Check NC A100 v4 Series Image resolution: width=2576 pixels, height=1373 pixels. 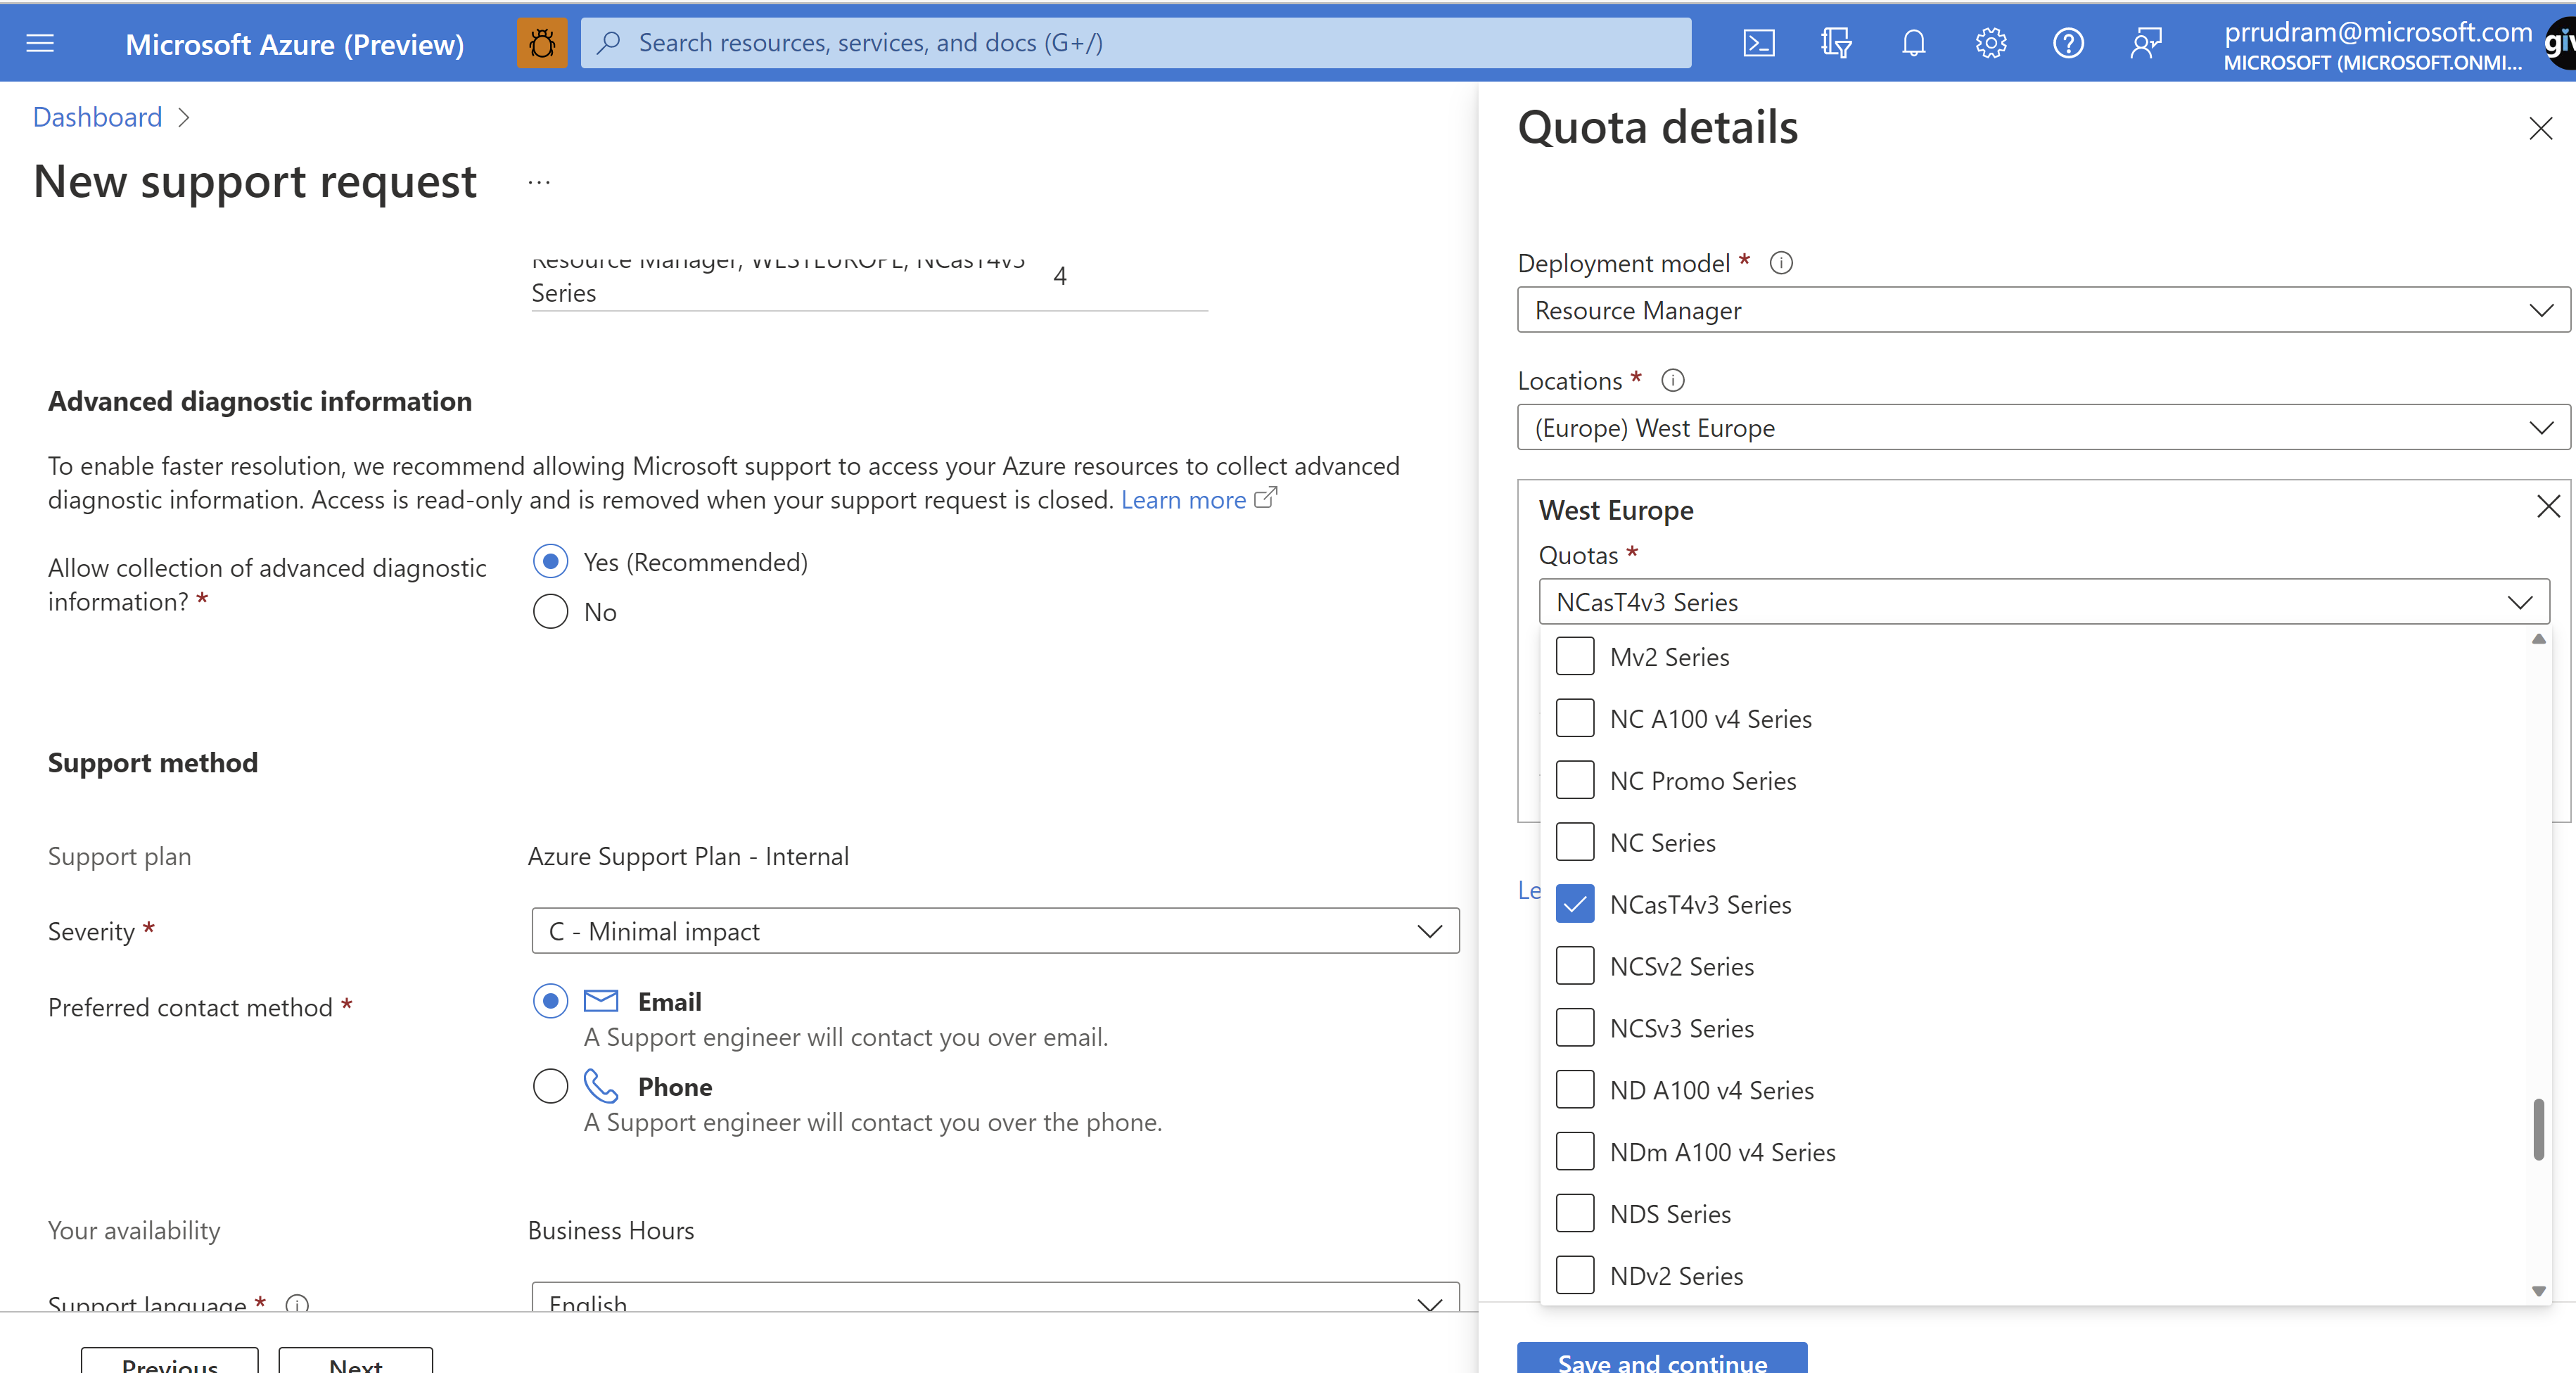tap(1575, 719)
